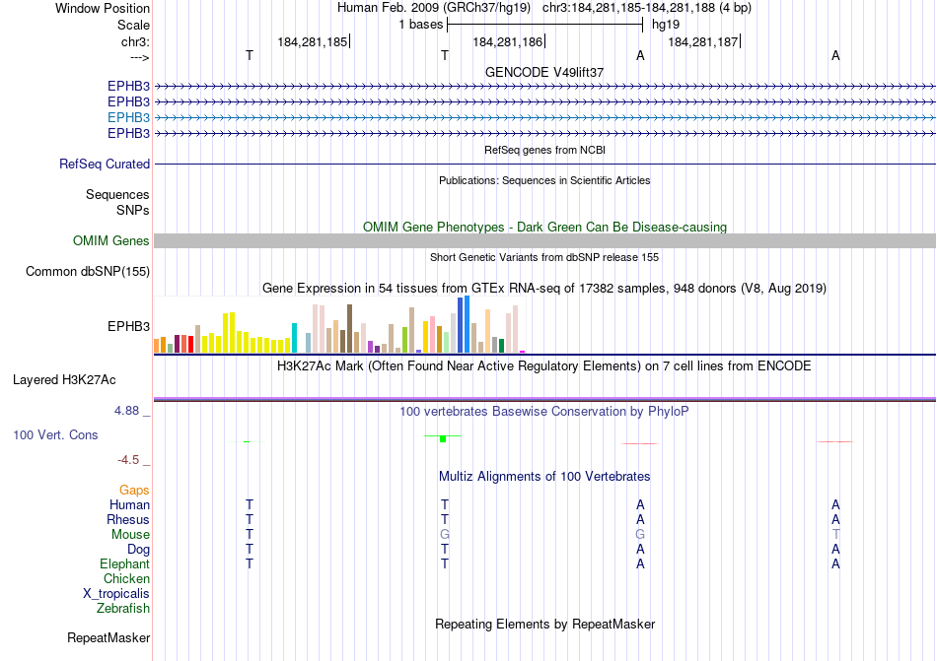Screen dimensions: 937x661
Task: Open the RefSeq genes from NCBI track title
Action: click(x=544, y=150)
